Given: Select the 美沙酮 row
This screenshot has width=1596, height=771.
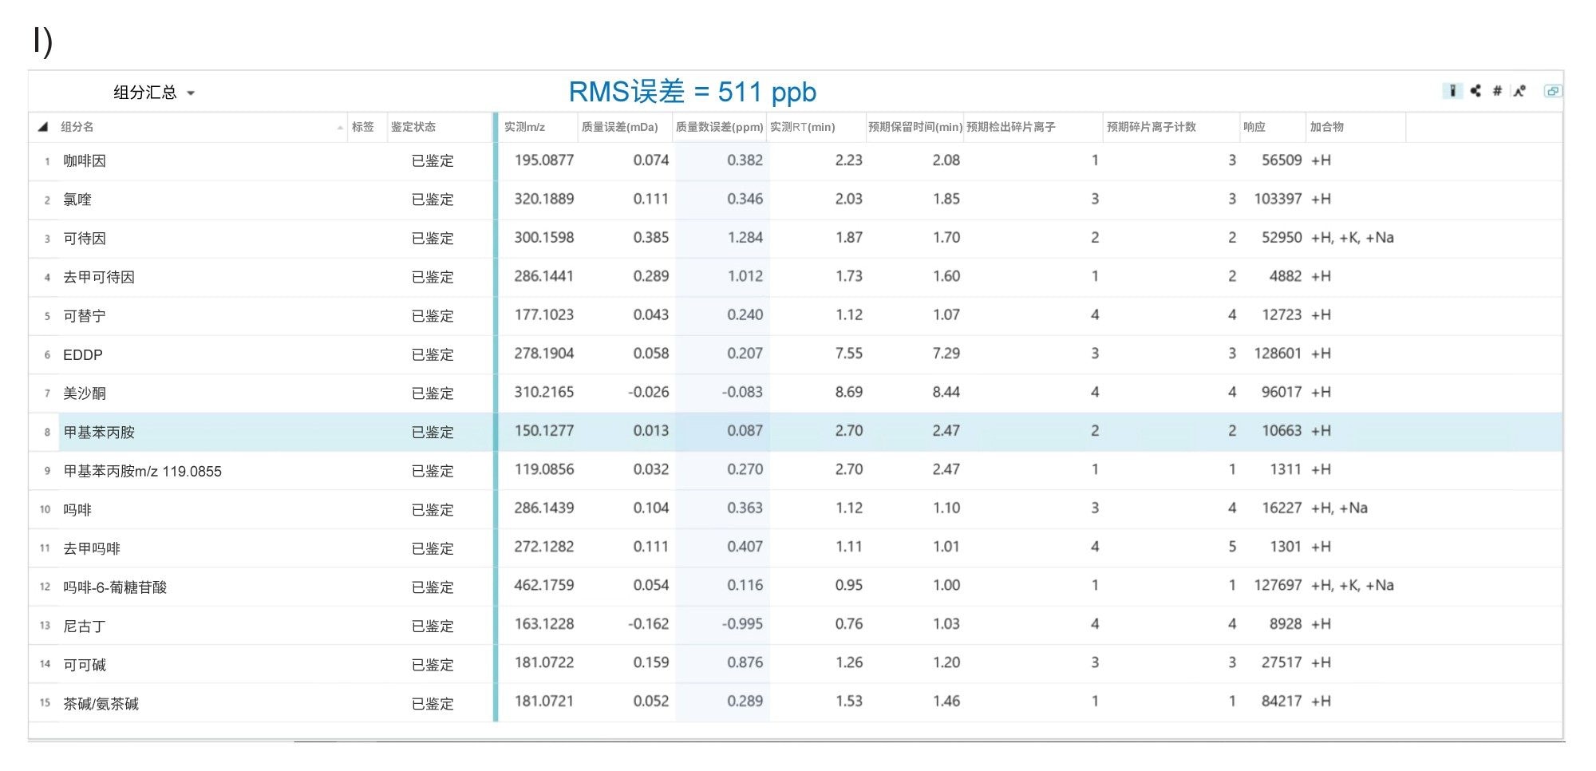Looking at the screenshot, I should coord(796,393).
